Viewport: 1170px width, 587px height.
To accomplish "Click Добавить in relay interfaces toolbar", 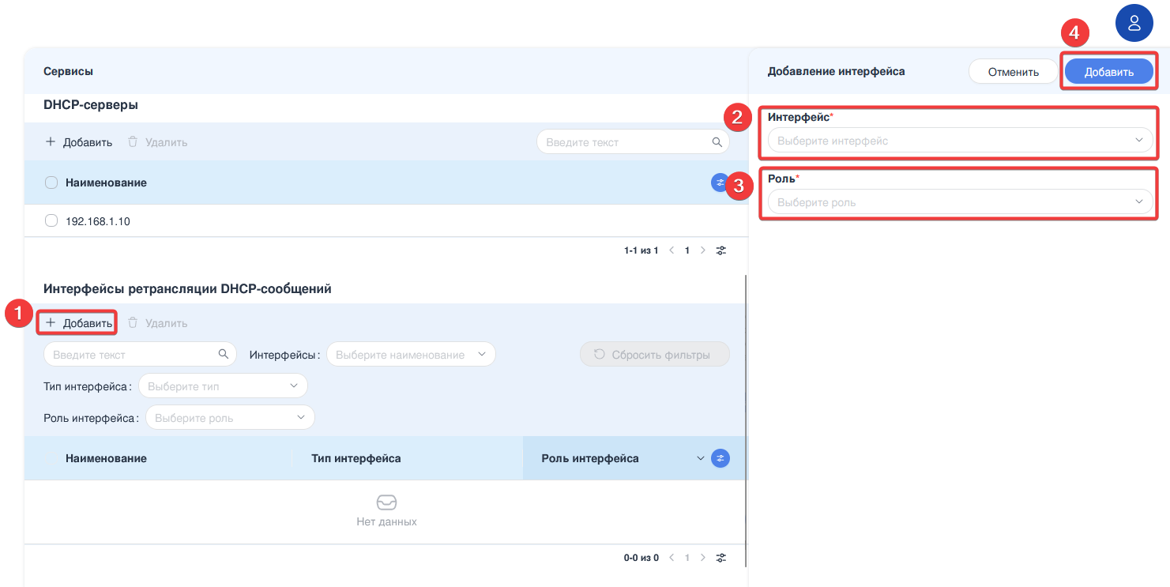I will pos(79,323).
